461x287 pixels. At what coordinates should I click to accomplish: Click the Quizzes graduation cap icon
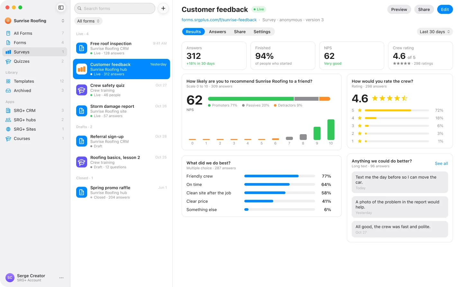pyautogui.click(x=8, y=61)
